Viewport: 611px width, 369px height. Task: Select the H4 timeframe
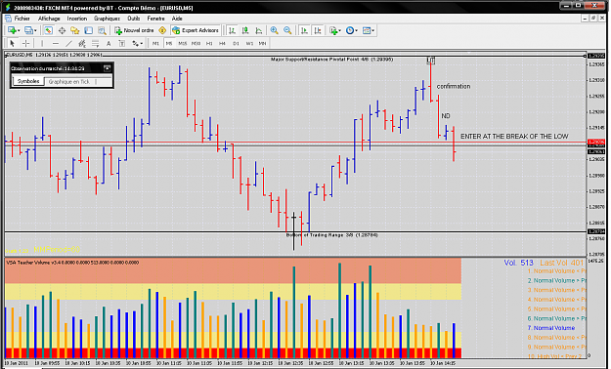222,44
